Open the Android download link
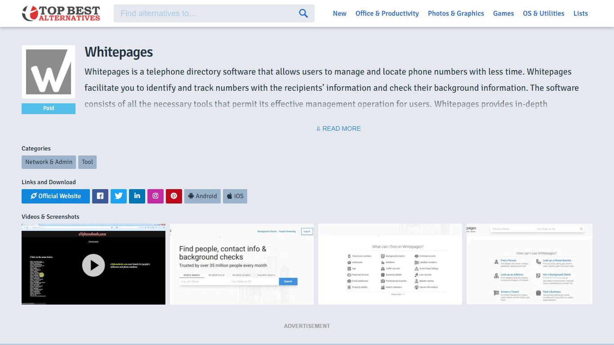The image size is (614, 345). click(x=202, y=196)
